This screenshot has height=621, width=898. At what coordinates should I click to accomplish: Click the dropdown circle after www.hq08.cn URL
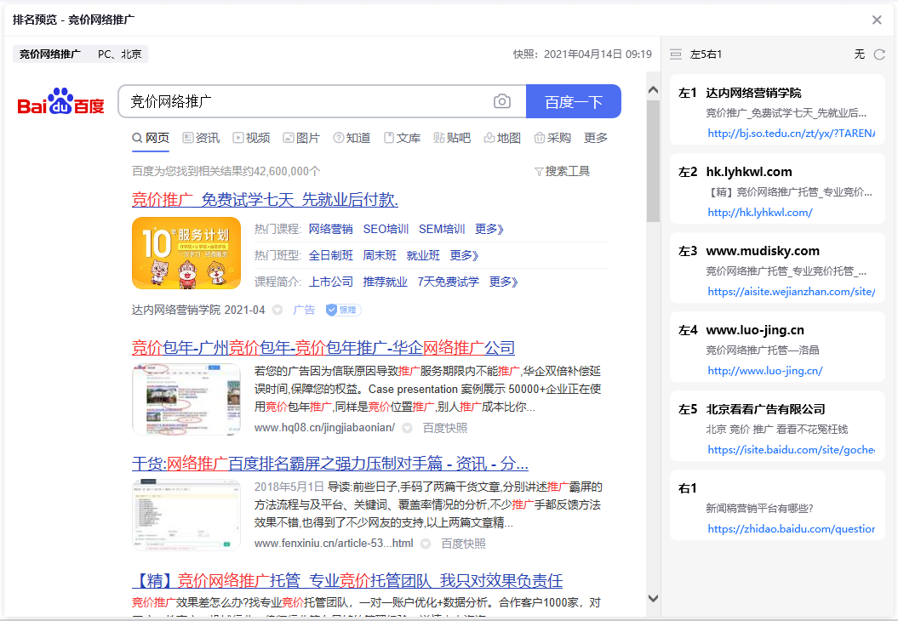point(407,428)
